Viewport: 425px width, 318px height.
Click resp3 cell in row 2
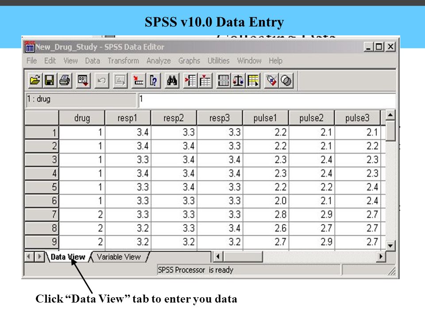[220, 146]
